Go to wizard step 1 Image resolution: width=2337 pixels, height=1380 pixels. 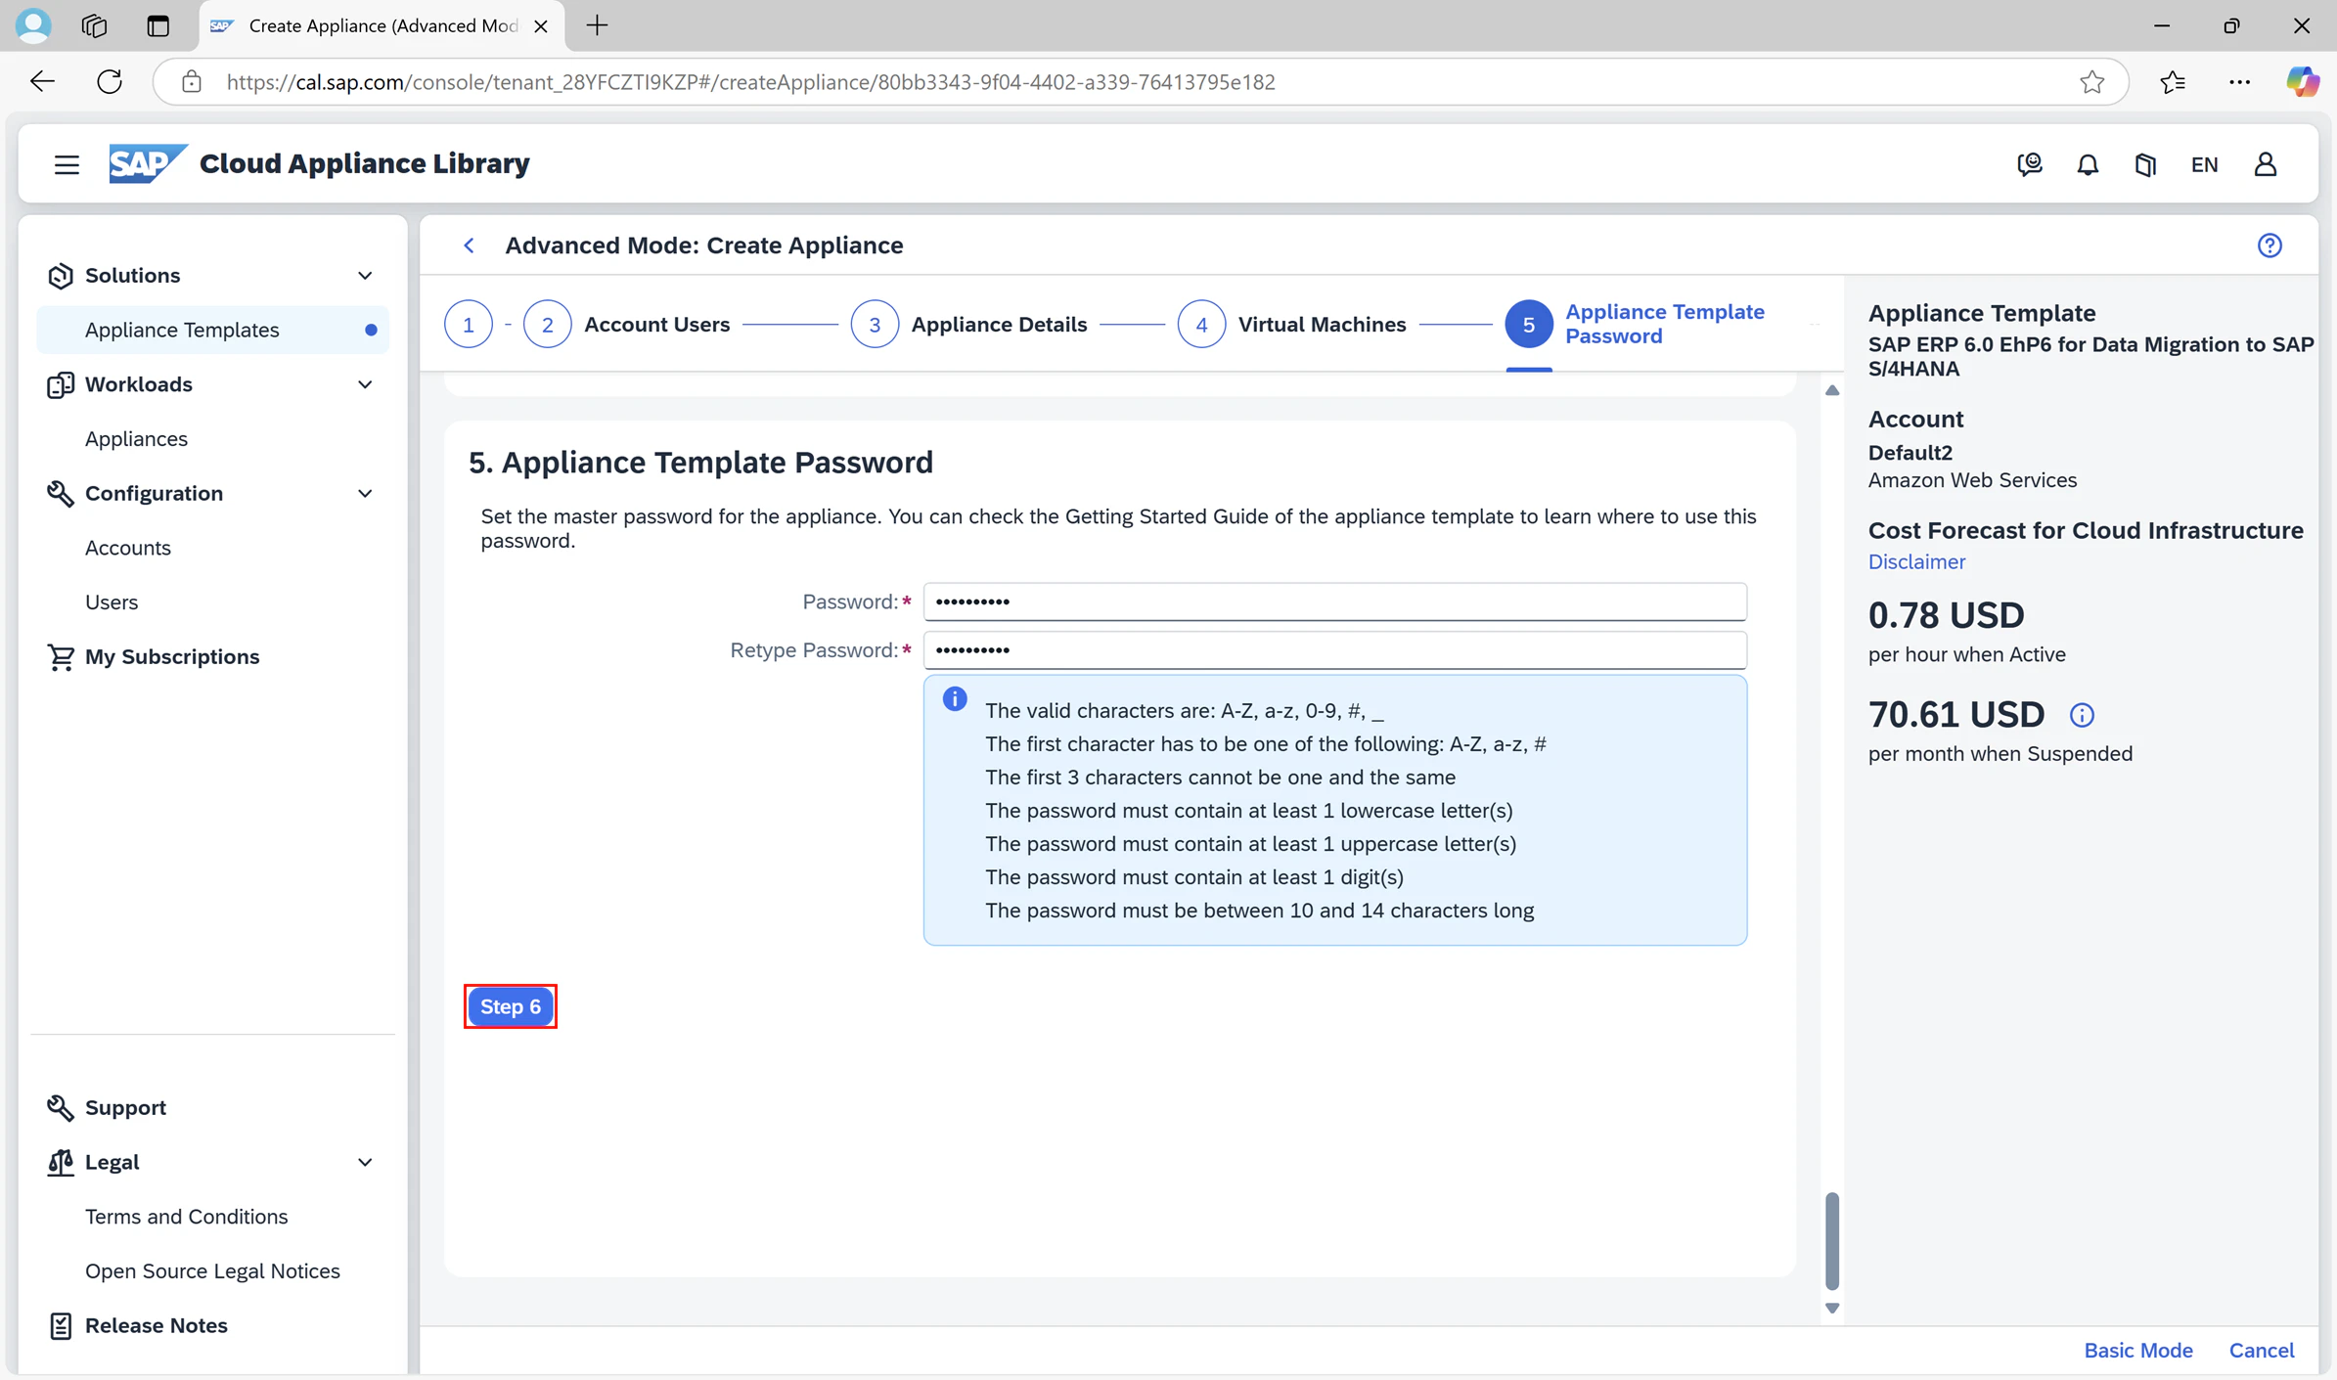pyautogui.click(x=469, y=325)
